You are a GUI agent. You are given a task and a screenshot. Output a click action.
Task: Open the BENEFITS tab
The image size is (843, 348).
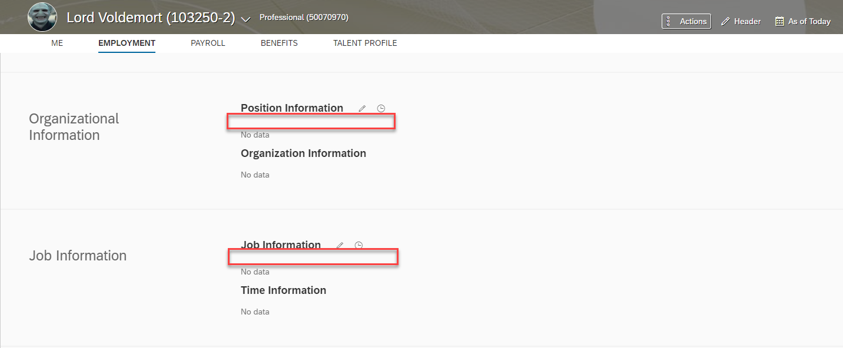point(279,43)
